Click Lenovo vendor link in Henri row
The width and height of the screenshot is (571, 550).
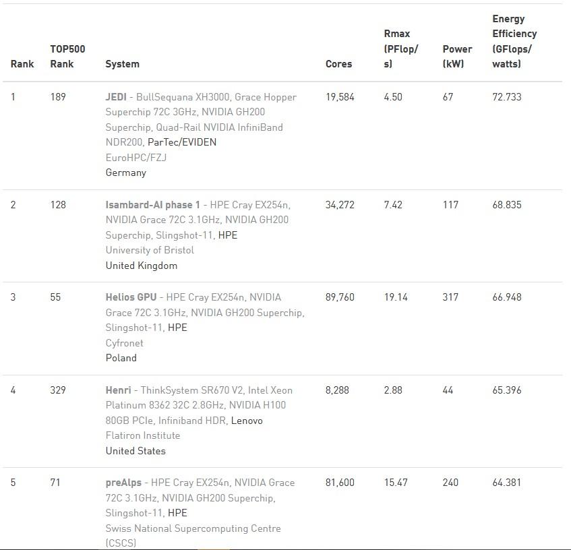click(x=247, y=421)
